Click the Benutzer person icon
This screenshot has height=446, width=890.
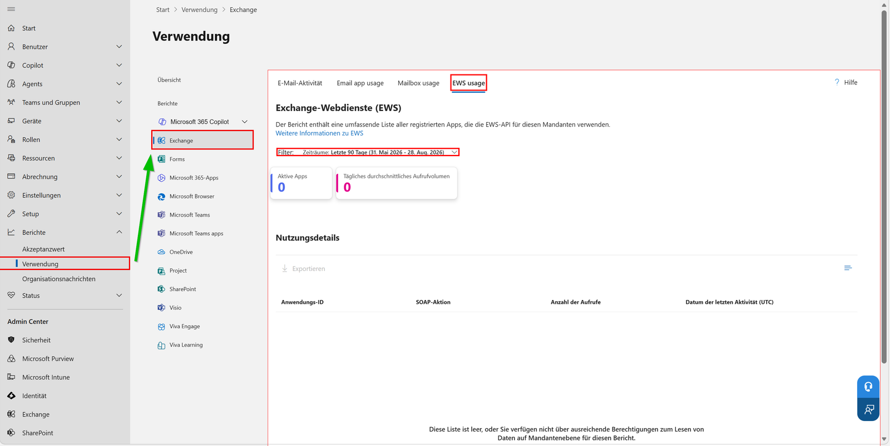point(11,47)
